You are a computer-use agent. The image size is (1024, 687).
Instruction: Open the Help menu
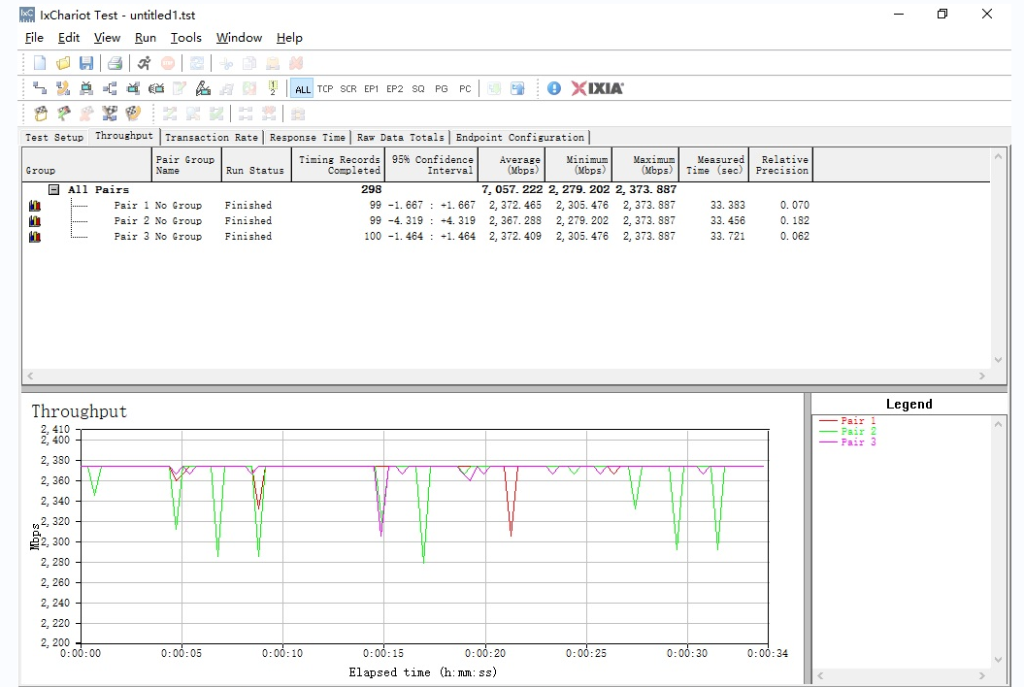[289, 38]
